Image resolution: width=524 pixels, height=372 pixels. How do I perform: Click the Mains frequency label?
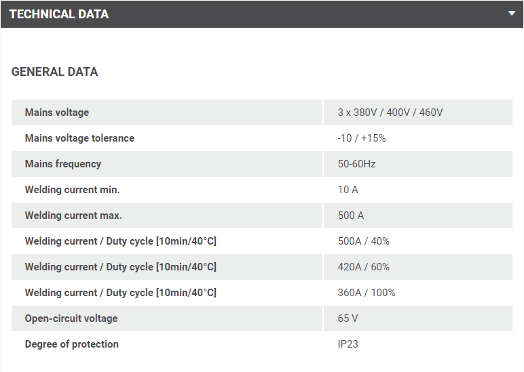coord(63,164)
